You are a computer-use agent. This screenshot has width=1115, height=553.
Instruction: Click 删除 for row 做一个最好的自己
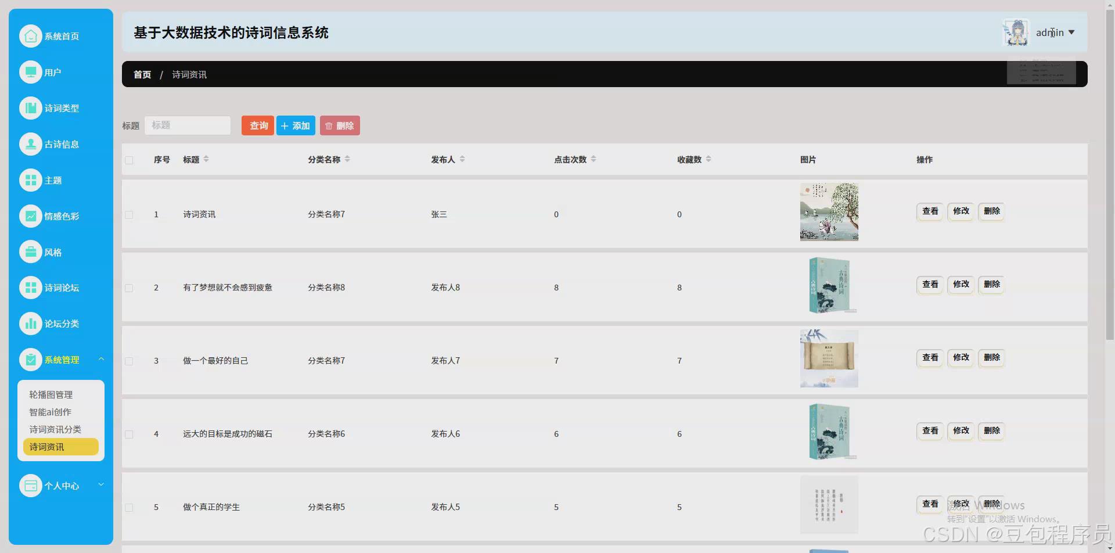pos(992,358)
